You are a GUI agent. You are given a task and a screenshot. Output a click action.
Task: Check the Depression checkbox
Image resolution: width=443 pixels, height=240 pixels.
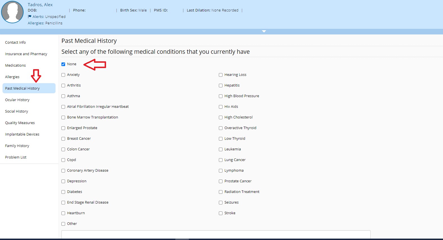point(63,181)
